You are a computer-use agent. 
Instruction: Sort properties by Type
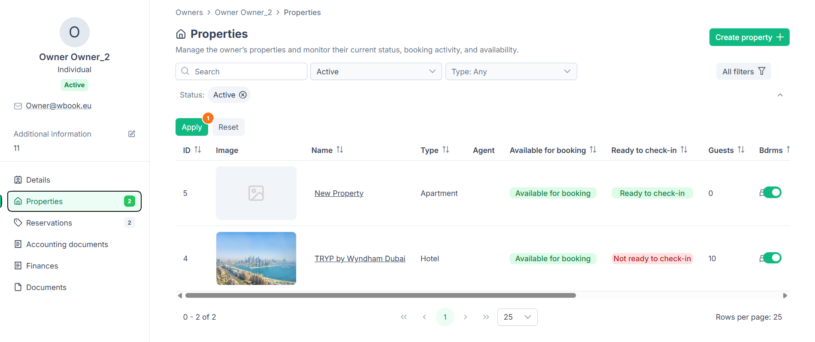[x=446, y=150]
